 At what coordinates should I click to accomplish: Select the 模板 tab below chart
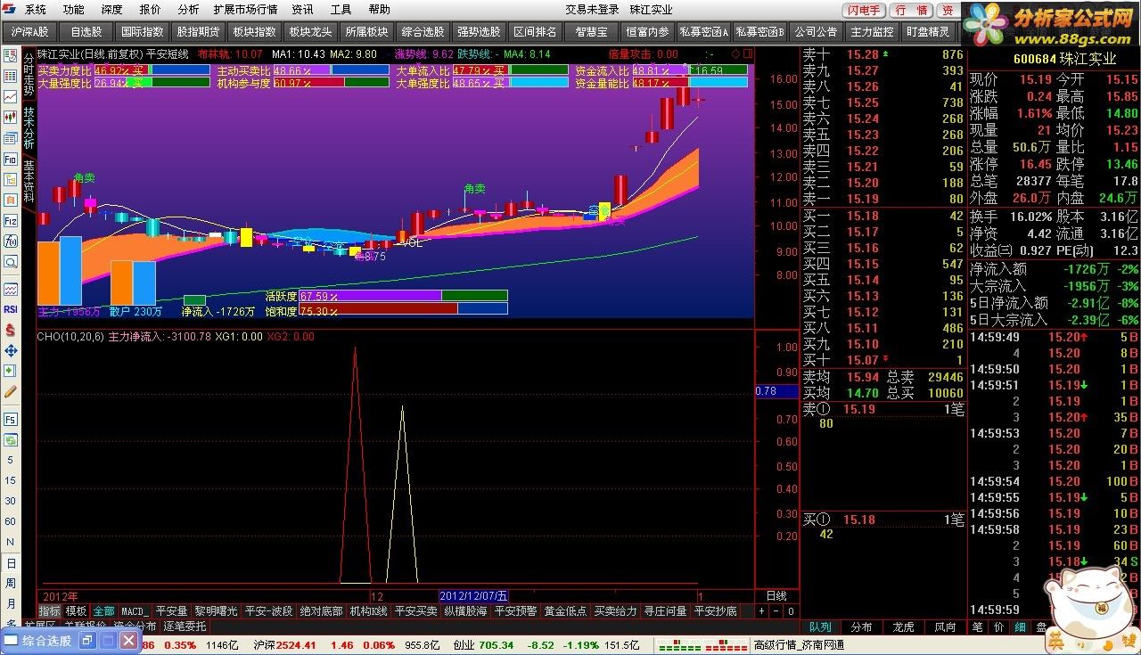point(77,611)
